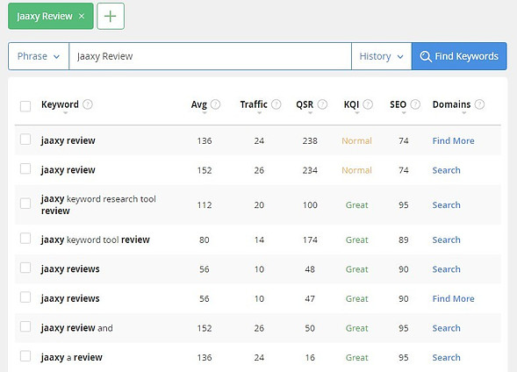Sort by the Domains column header

pyautogui.click(x=451, y=104)
